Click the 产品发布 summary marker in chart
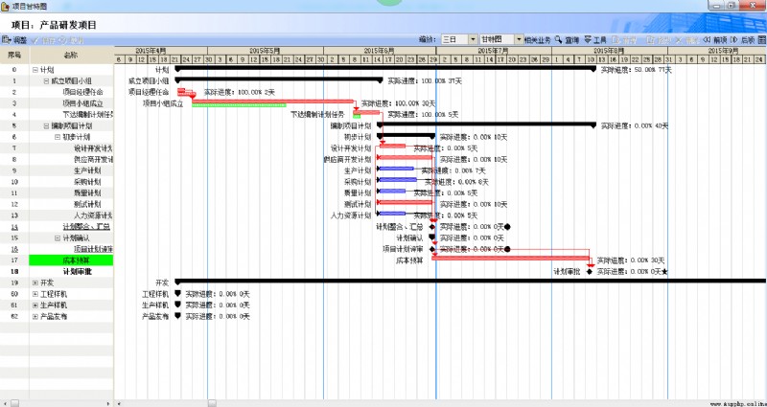Viewport: 767px width, 407px height. [x=177, y=316]
